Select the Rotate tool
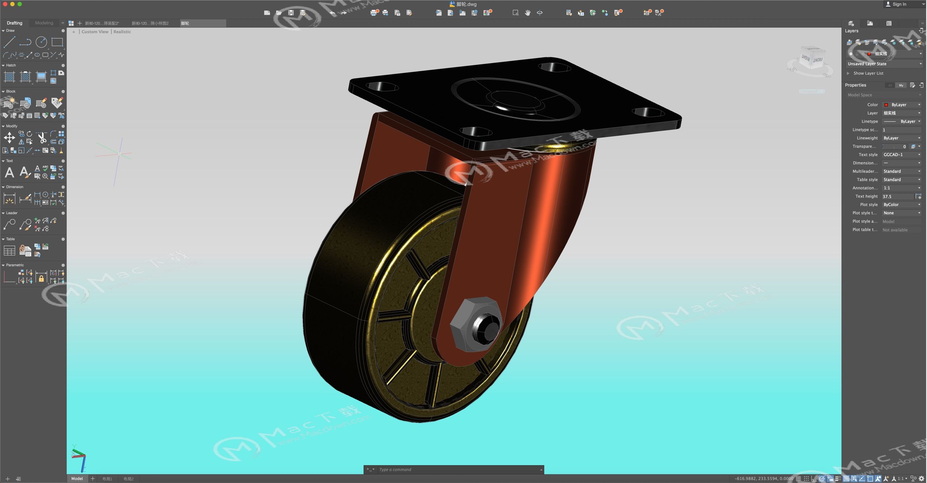Screen dimensions: 927x483 tap(29, 134)
